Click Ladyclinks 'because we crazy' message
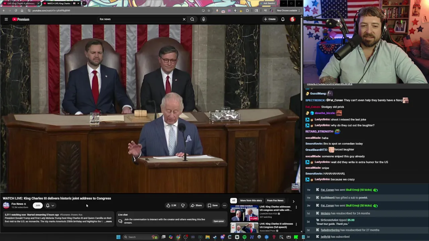 (330, 179)
